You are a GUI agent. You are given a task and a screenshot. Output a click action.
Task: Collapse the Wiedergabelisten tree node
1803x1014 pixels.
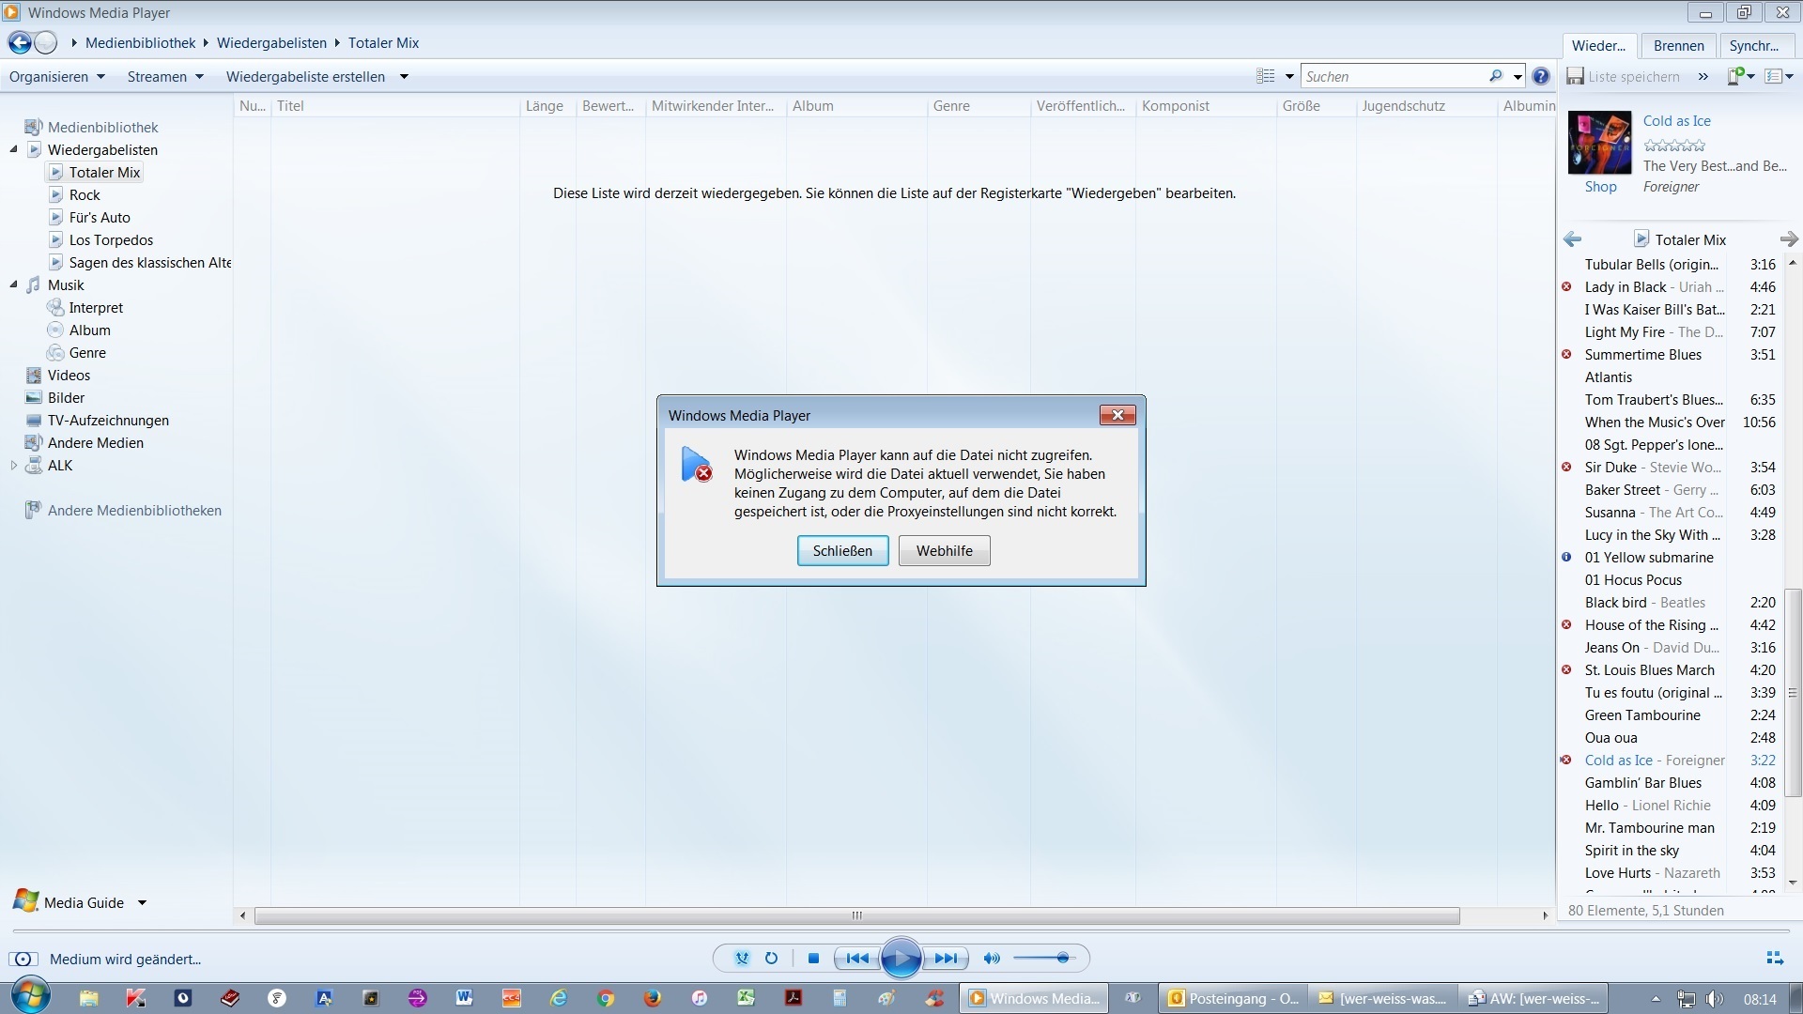[x=14, y=150]
